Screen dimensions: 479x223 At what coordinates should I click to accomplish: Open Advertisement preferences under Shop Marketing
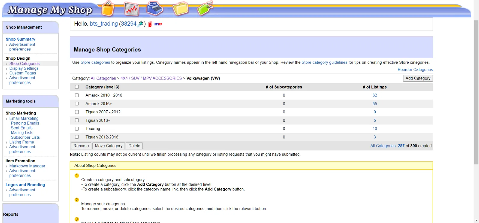click(22, 149)
